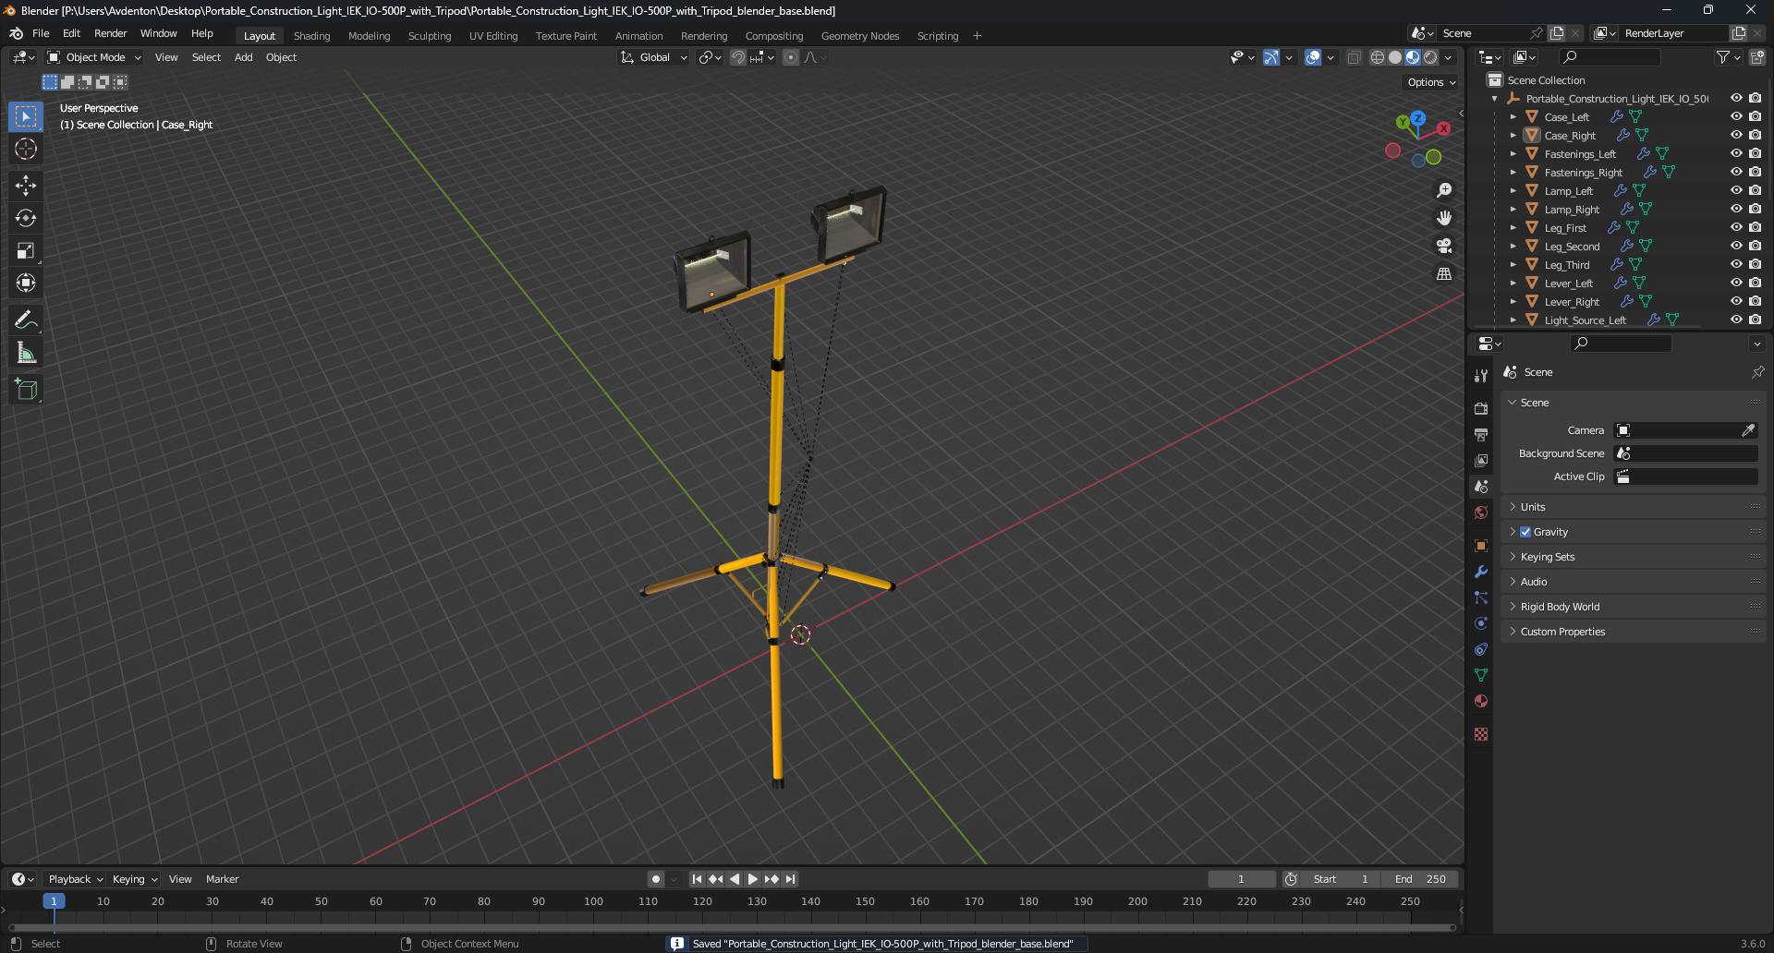Image resolution: width=1774 pixels, height=953 pixels.
Task: Toggle X-ray display button
Action: tap(1354, 57)
